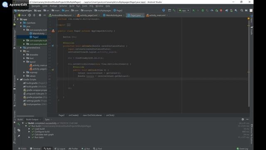Open Profiler tool window button
The width and height of the screenshot is (266, 150).
click(73, 149)
